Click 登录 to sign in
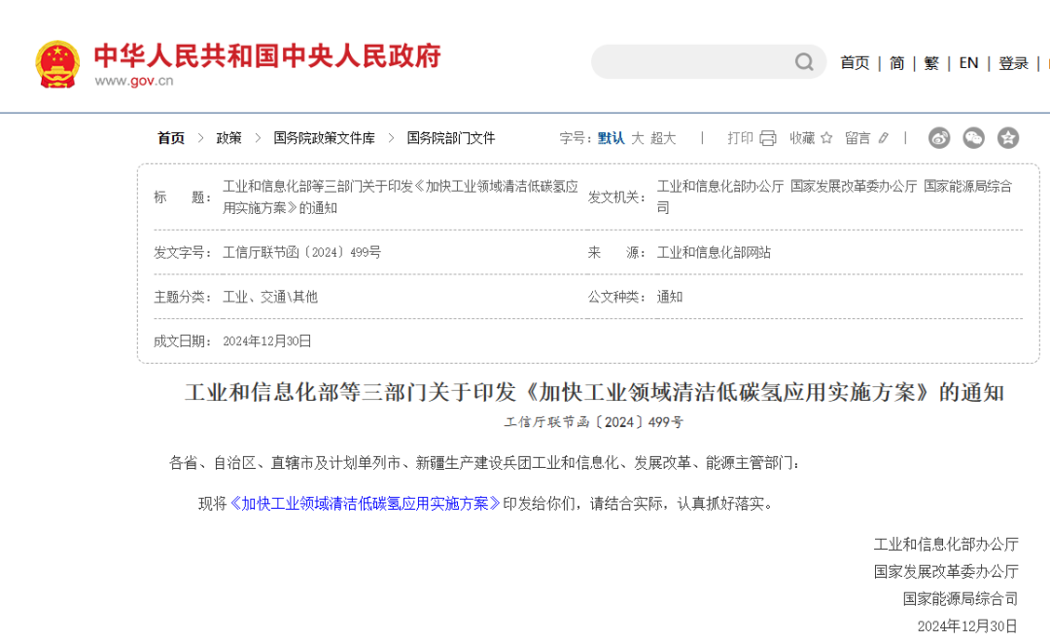 tap(1013, 63)
